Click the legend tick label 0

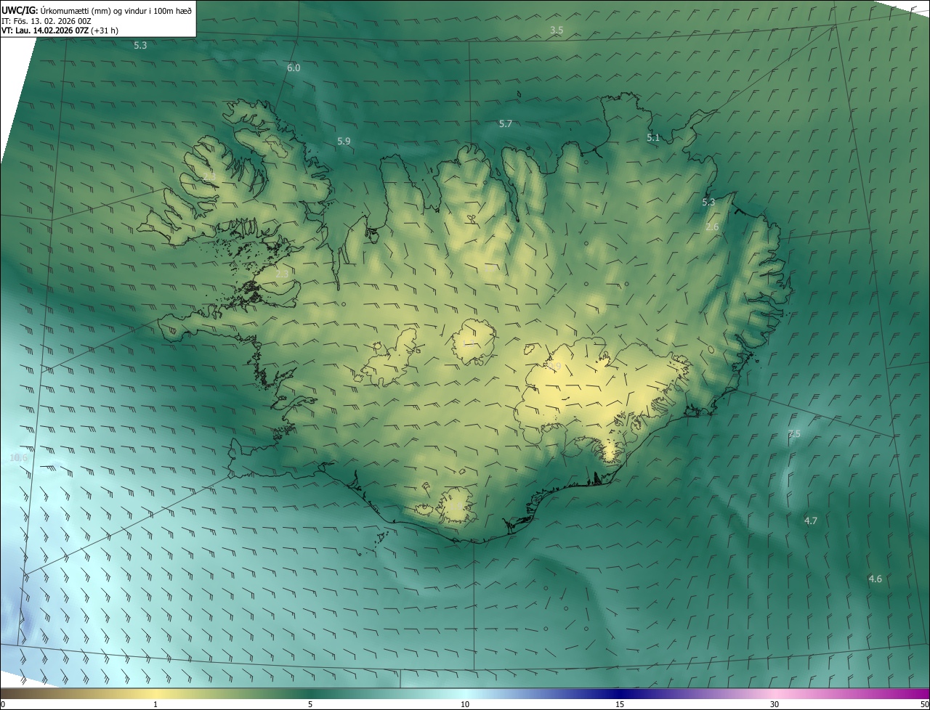pyautogui.click(x=2, y=704)
